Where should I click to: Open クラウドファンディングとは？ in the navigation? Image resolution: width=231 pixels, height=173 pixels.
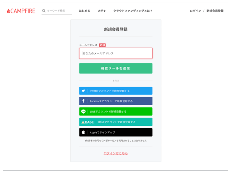click(x=133, y=11)
